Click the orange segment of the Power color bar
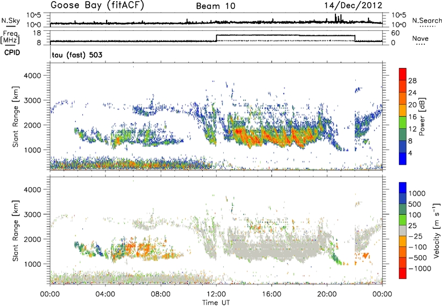This screenshot has width=442, height=306. click(x=403, y=99)
